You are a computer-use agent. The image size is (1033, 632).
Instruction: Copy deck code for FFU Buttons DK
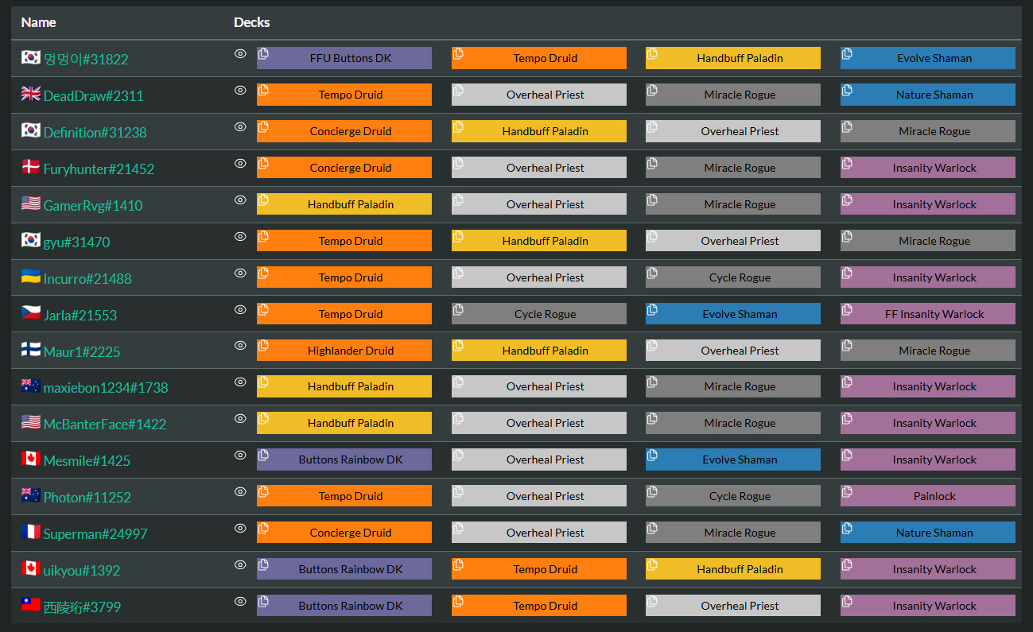[x=263, y=53]
